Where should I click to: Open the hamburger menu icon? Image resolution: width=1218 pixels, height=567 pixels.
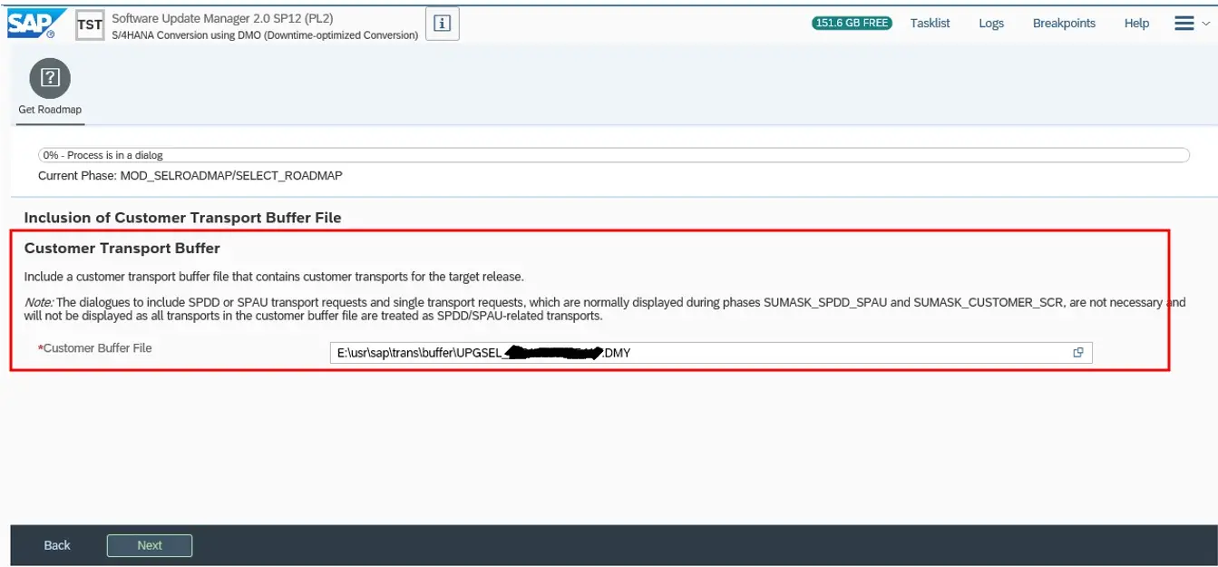tap(1184, 24)
